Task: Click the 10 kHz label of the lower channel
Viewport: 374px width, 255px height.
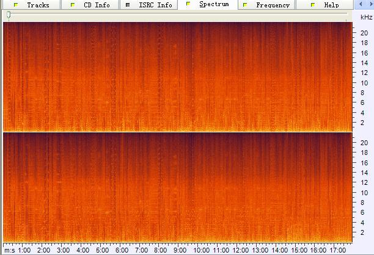Action: pos(364,193)
